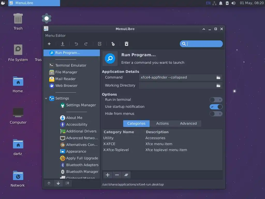Image resolution: width=265 pixels, height=199 pixels.
Task: Open the window menu icon in title bar
Action: [46, 29]
